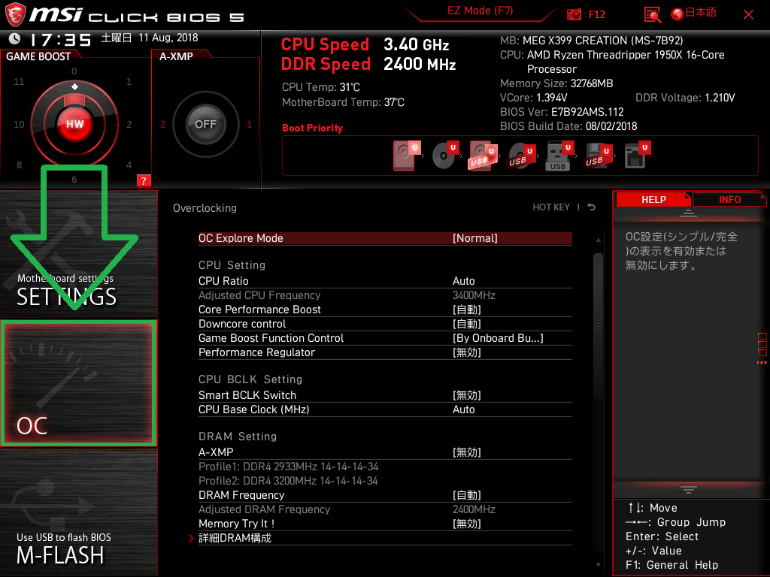
Task: Click Adjusted DRAM Frequency 2400MHz row
Action: (385, 509)
